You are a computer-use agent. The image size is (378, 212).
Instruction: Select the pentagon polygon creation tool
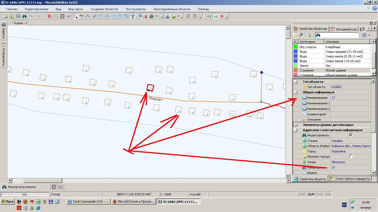point(101,17)
